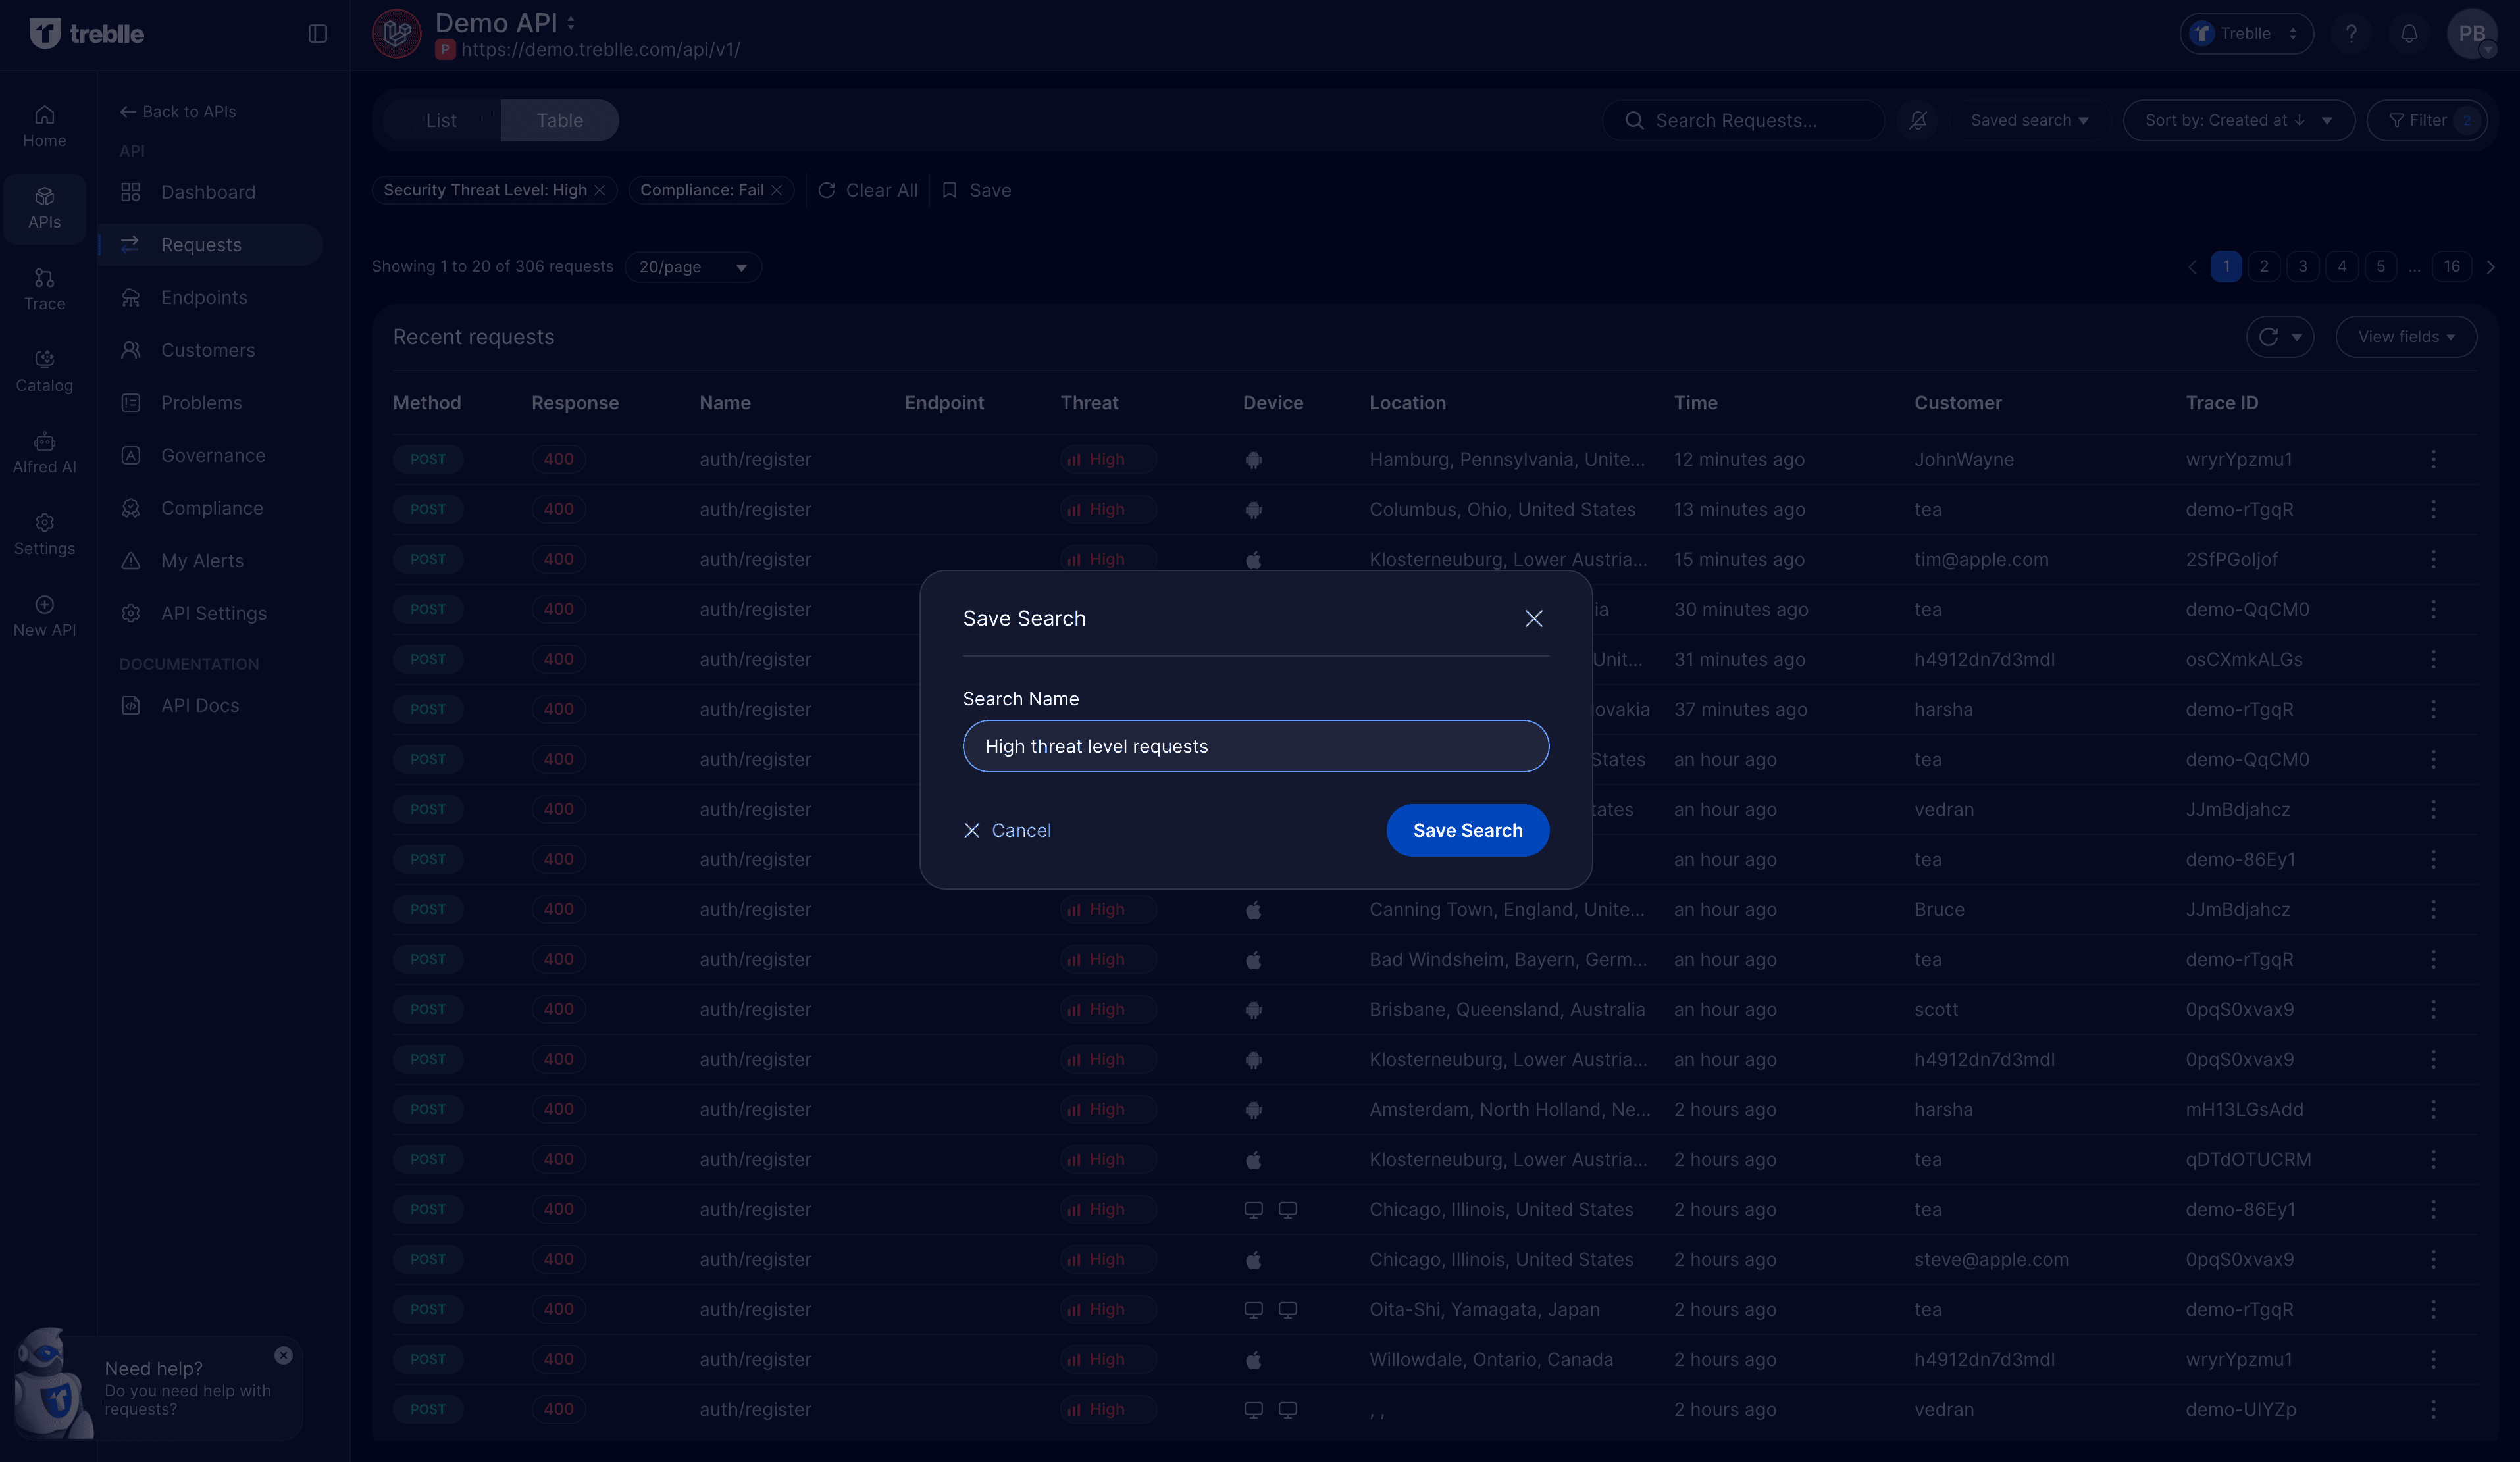This screenshot has width=2520, height=1462.
Task: Open the Home icon in left rail
Action: (44, 126)
